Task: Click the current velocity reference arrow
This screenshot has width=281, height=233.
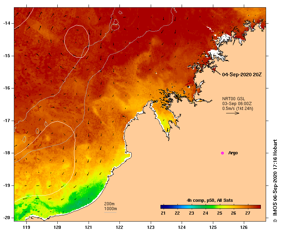Action: pos(233,113)
